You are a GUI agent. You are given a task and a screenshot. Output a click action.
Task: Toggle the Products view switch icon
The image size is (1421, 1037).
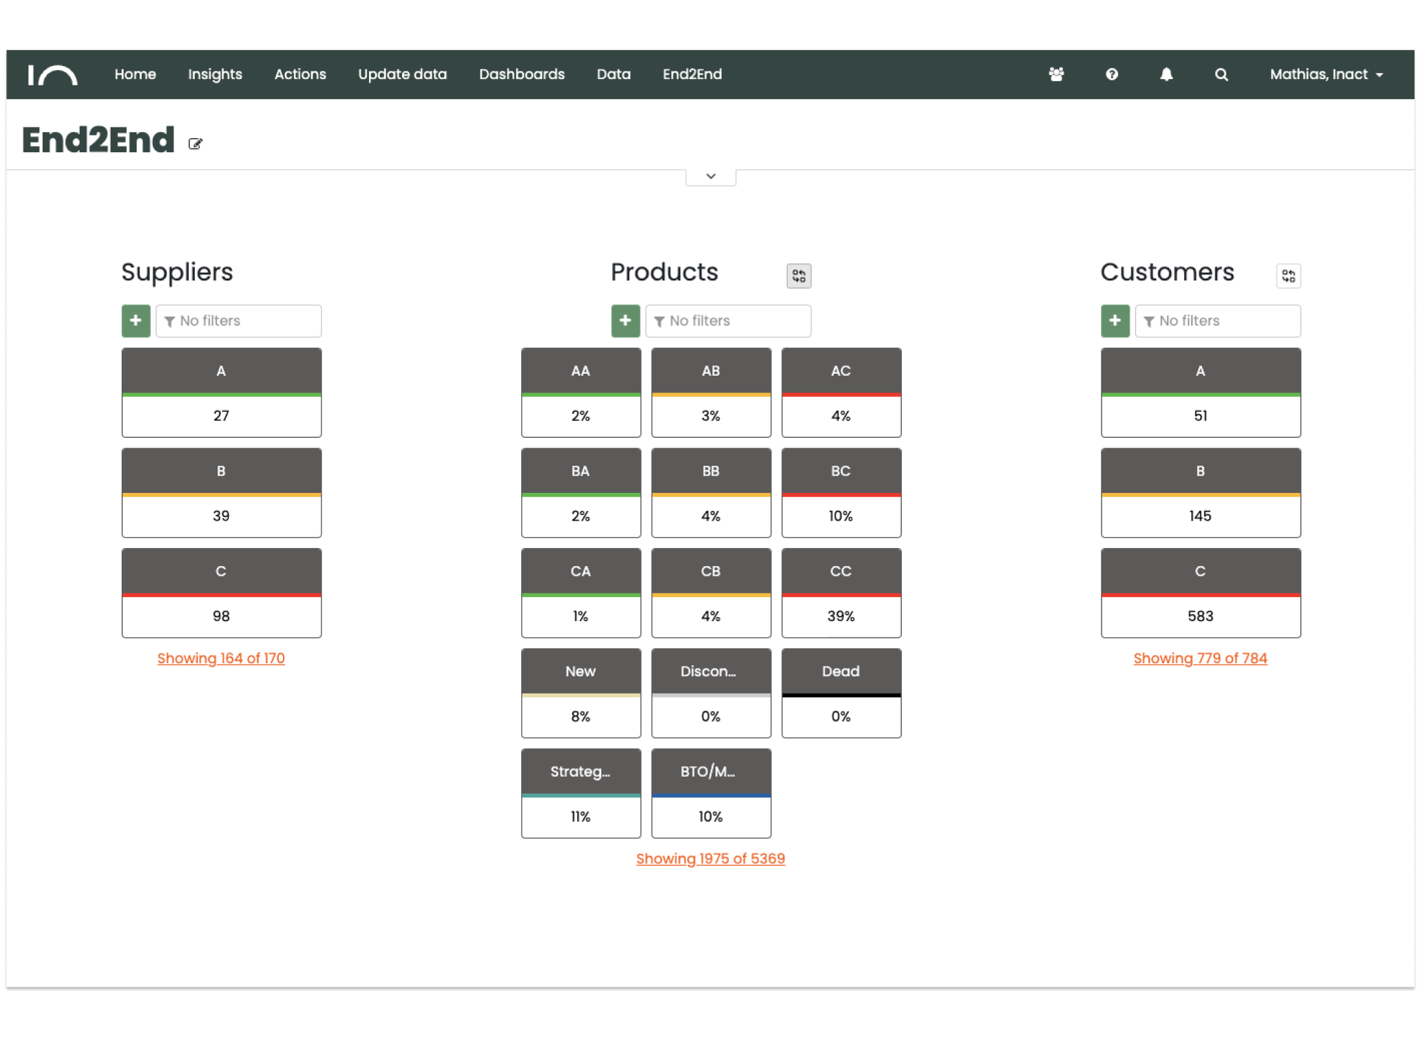798,276
